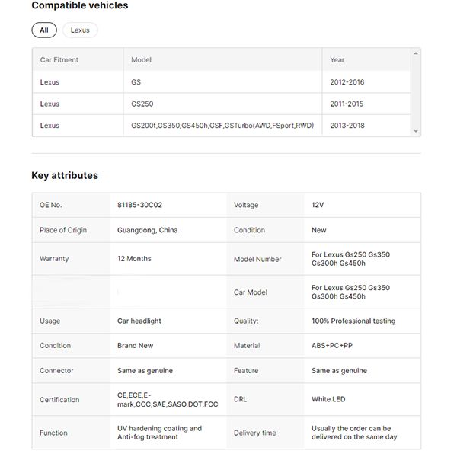Viewport: 457px width, 457px height.
Task: Click the delivery time description text
Action: tap(353, 433)
